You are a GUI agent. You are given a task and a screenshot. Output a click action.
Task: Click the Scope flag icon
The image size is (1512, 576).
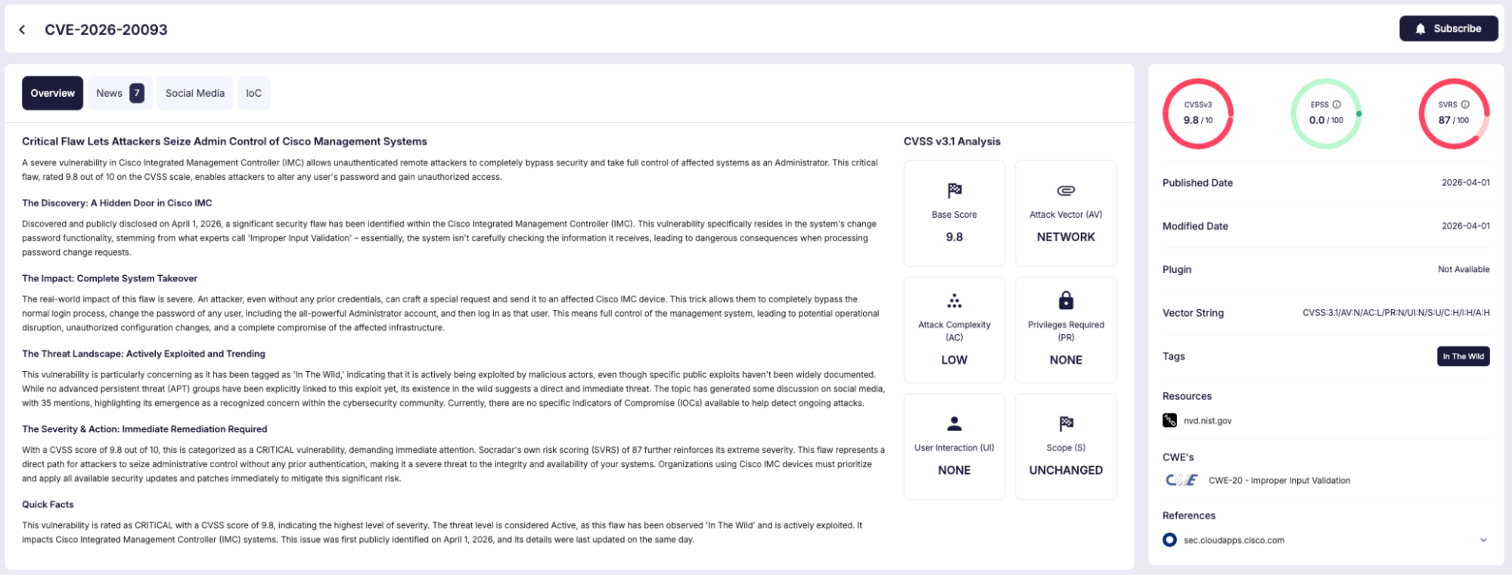click(1066, 423)
